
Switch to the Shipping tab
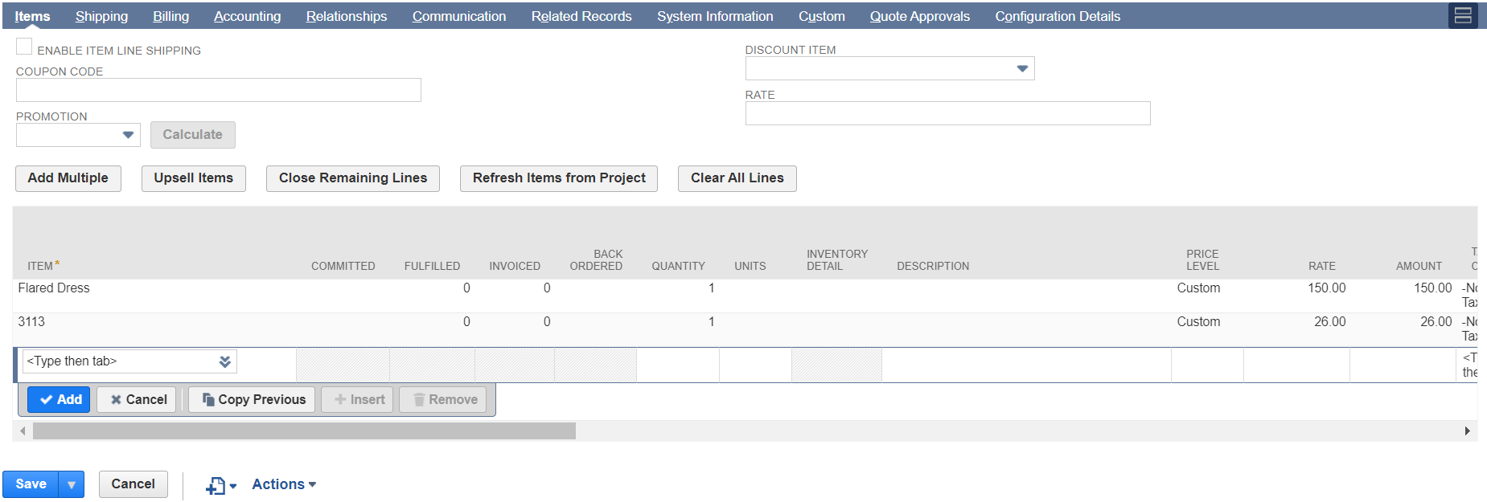101,16
